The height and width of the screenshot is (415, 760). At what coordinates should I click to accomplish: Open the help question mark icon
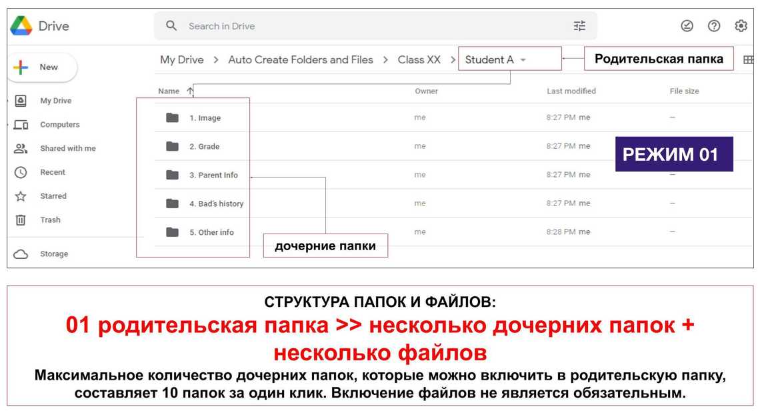tap(714, 26)
